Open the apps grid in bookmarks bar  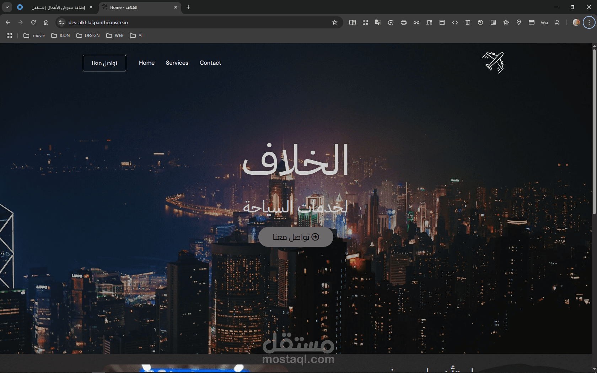pyautogui.click(x=9, y=36)
